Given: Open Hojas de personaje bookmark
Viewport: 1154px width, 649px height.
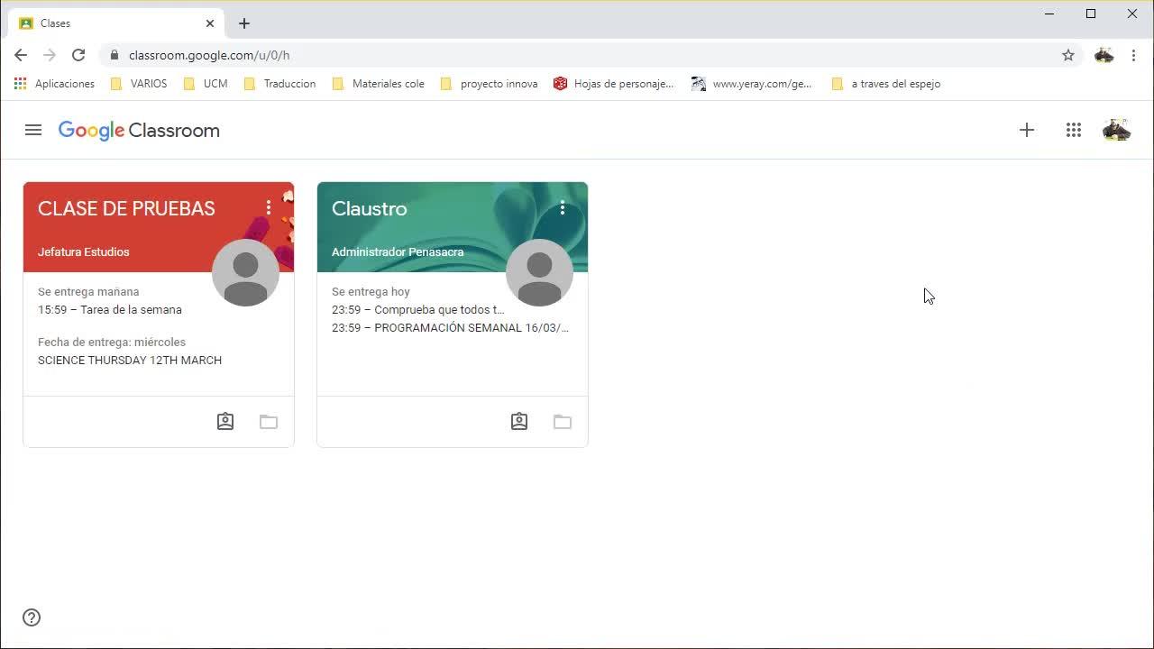Looking at the screenshot, I should (x=613, y=84).
